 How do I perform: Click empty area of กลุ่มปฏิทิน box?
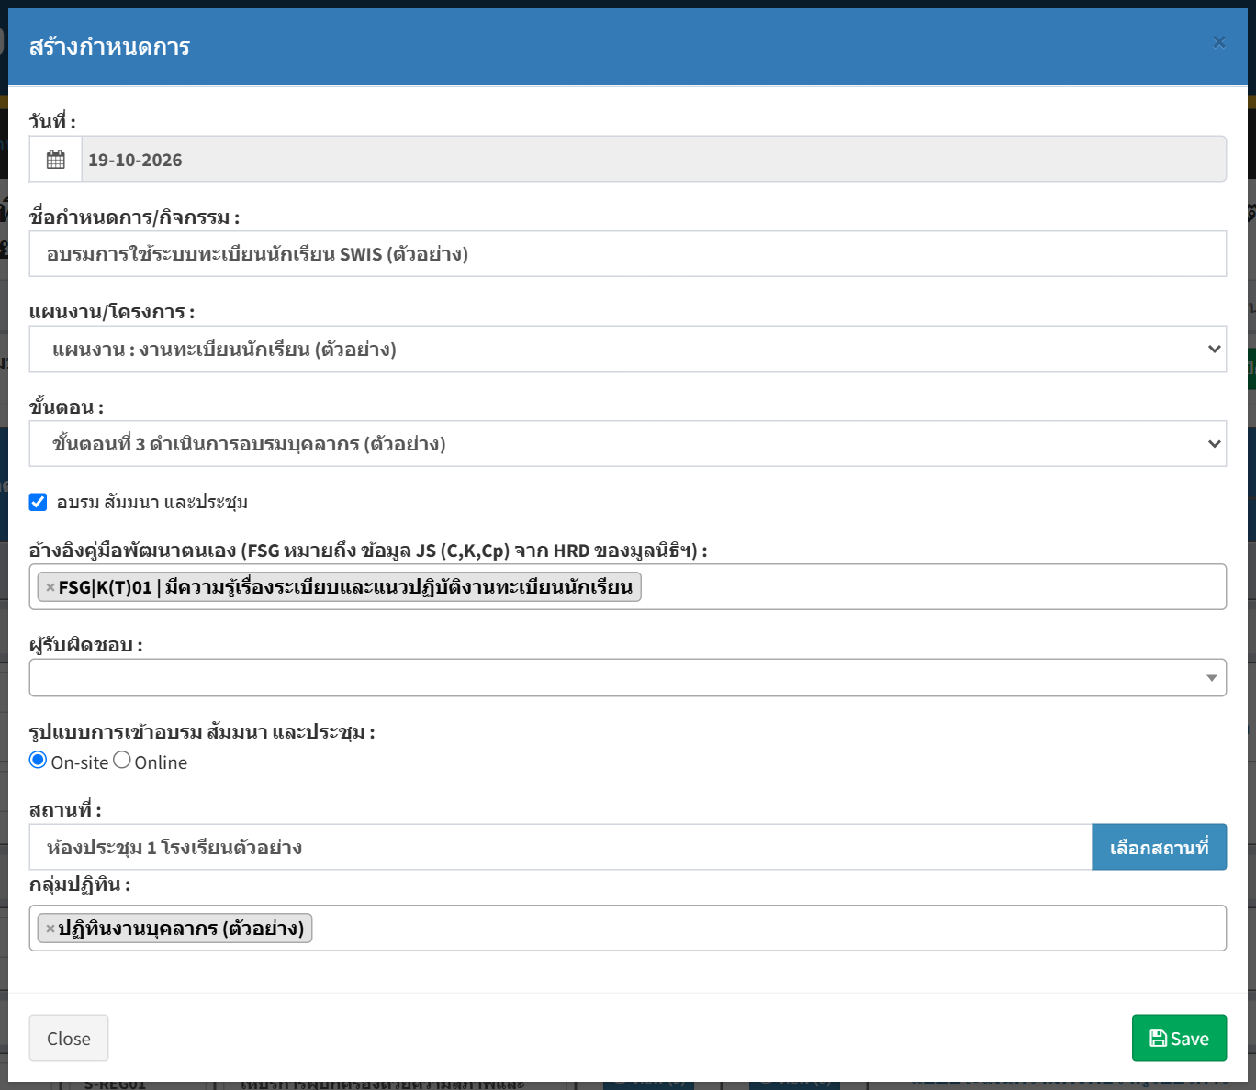click(x=768, y=929)
